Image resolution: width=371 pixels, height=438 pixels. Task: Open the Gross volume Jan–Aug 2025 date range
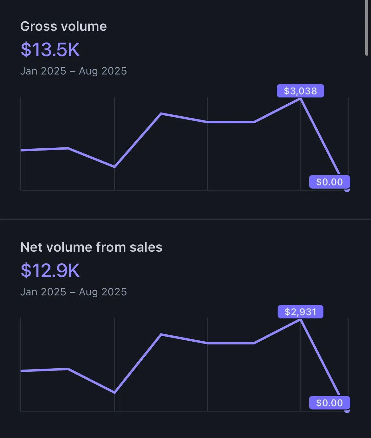point(74,71)
